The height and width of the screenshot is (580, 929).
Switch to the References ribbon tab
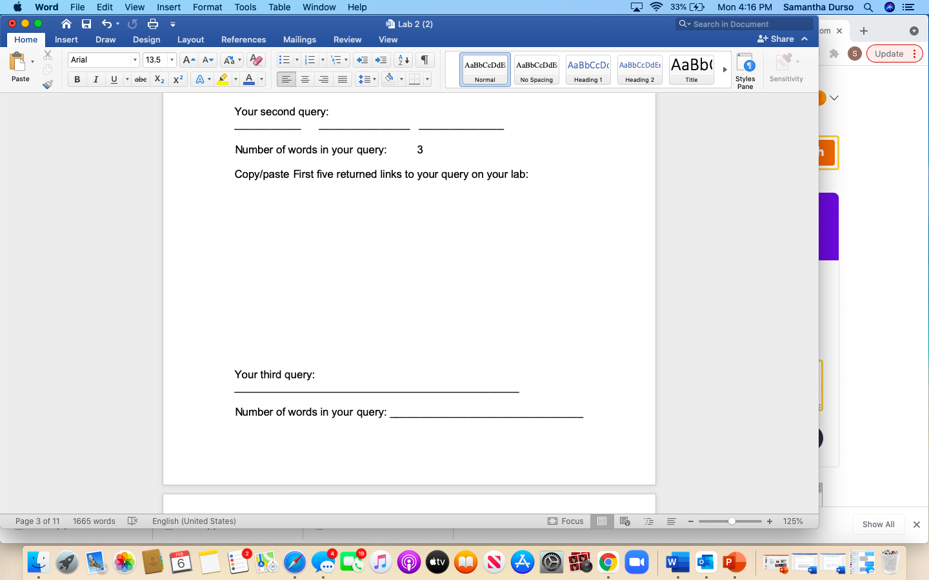point(244,39)
